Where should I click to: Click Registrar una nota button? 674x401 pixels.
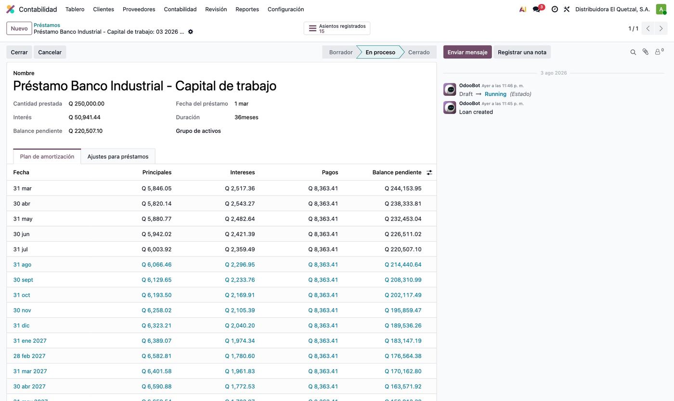(x=522, y=52)
